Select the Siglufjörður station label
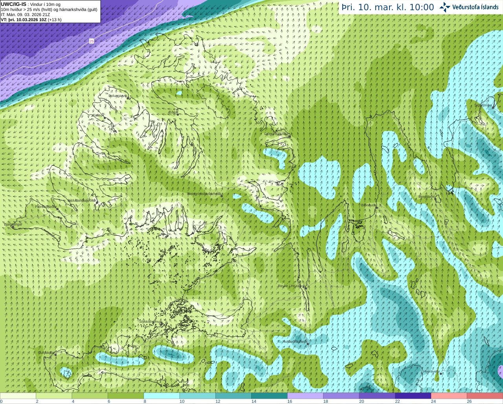503x404 pixels. coord(483,105)
